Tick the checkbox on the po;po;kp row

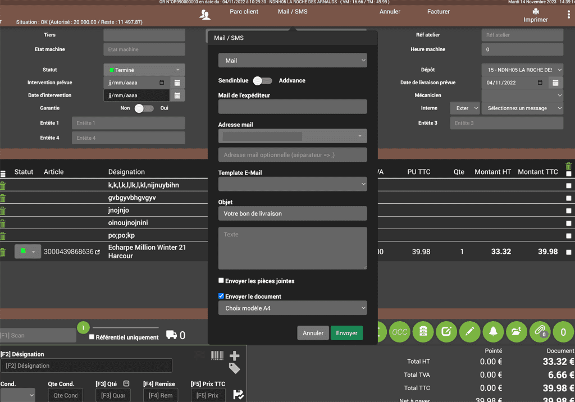(569, 236)
